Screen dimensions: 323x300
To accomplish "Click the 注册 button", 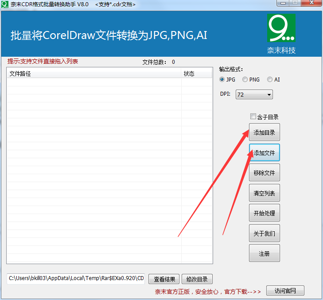I will click(x=264, y=253).
